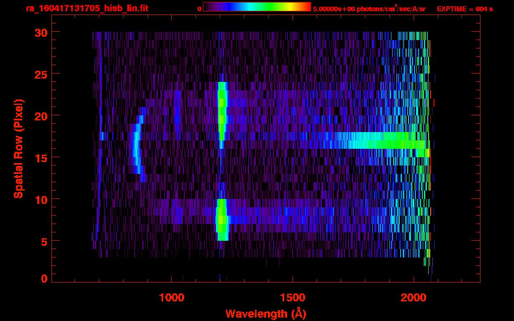This screenshot has width=514, height=321.
Task: Click the colorbar minimum label 0
Action: (199, 9)
